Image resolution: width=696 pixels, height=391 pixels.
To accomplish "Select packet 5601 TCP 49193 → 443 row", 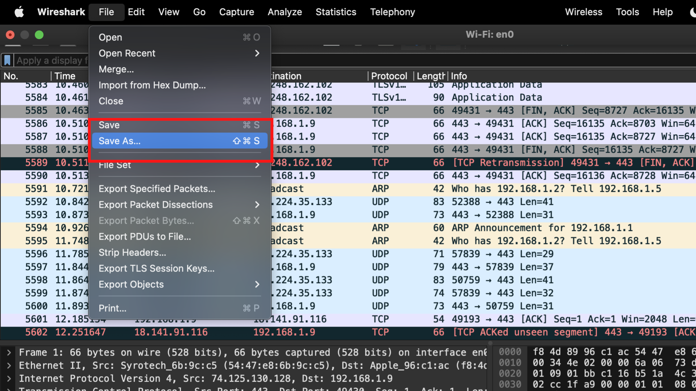I will [484, 319].
